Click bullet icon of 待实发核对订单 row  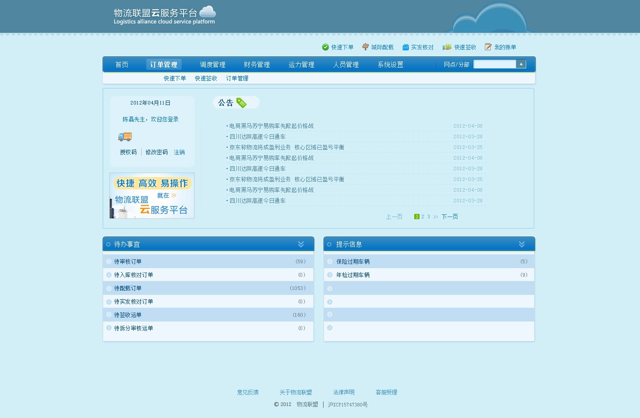pos(109,301)
